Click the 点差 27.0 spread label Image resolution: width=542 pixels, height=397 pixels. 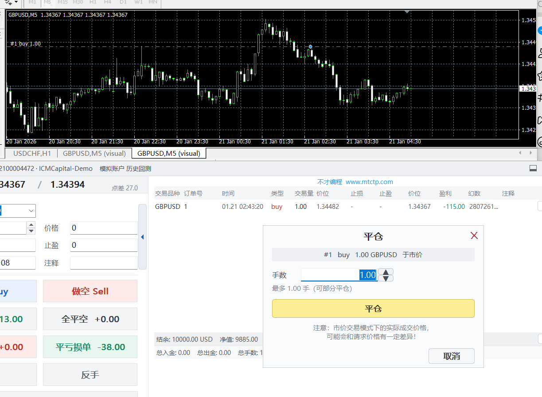tap(125, 188)
